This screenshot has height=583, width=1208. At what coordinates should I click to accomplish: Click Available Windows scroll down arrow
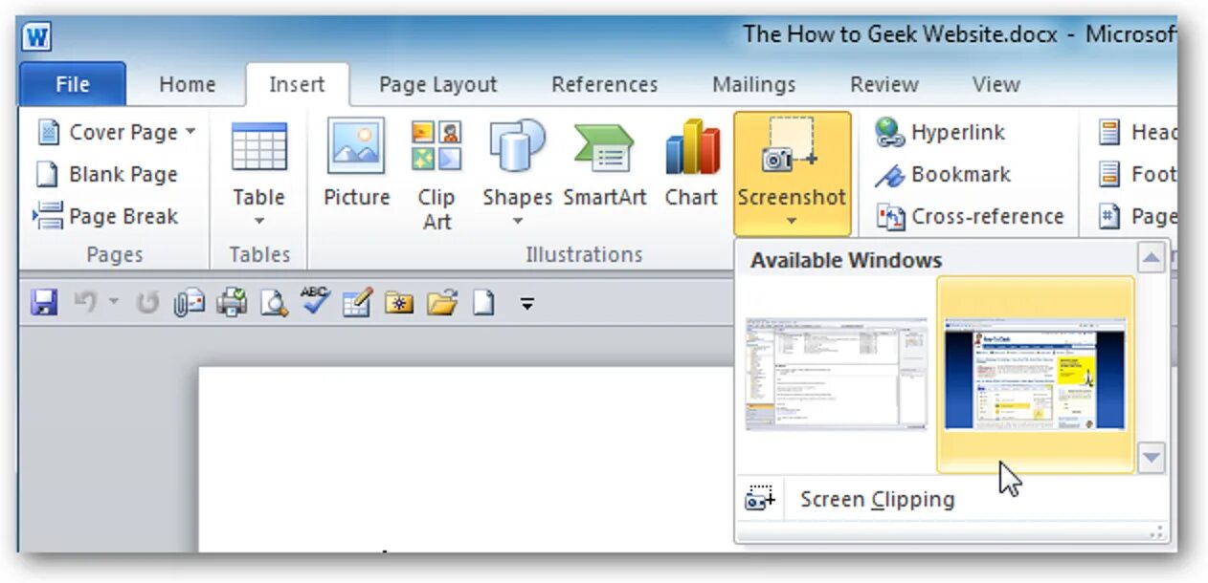(x=1151, y=457)
